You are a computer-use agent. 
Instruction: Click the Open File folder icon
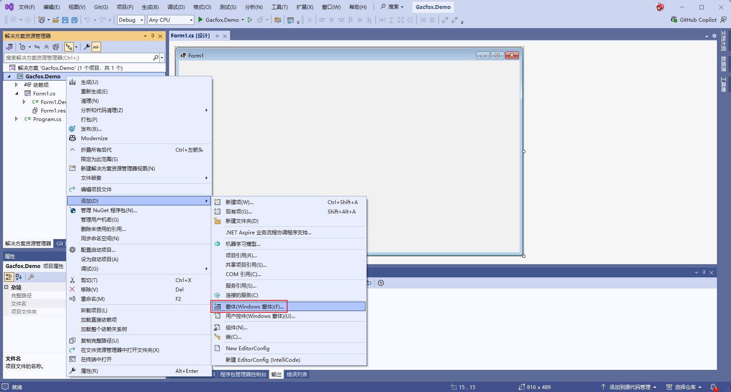coord(56,20)
